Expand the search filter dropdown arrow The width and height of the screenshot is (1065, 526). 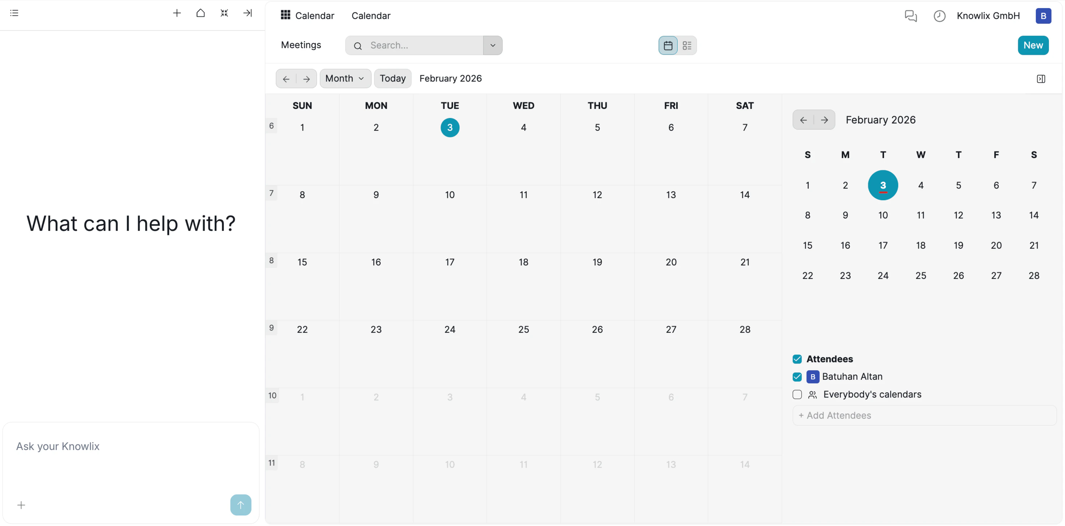[493, 45]
